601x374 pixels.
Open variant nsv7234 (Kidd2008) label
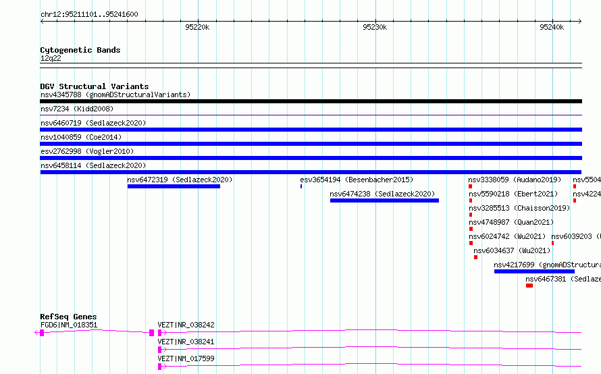(x=77, y=109)
